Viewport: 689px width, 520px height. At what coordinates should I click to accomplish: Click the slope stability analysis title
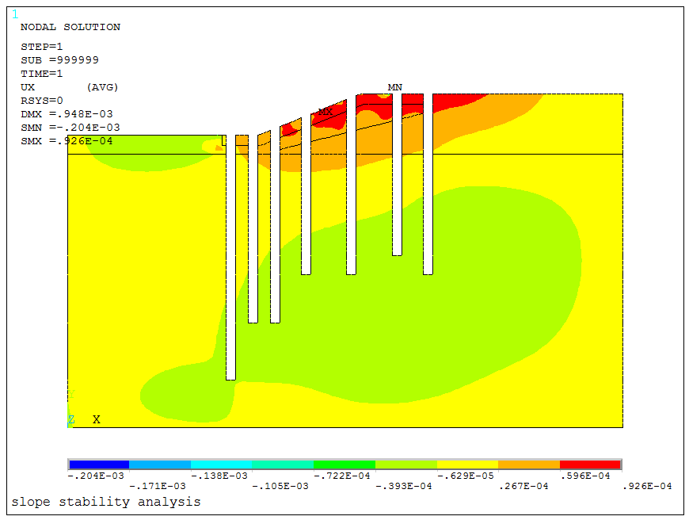pos(106,502)
